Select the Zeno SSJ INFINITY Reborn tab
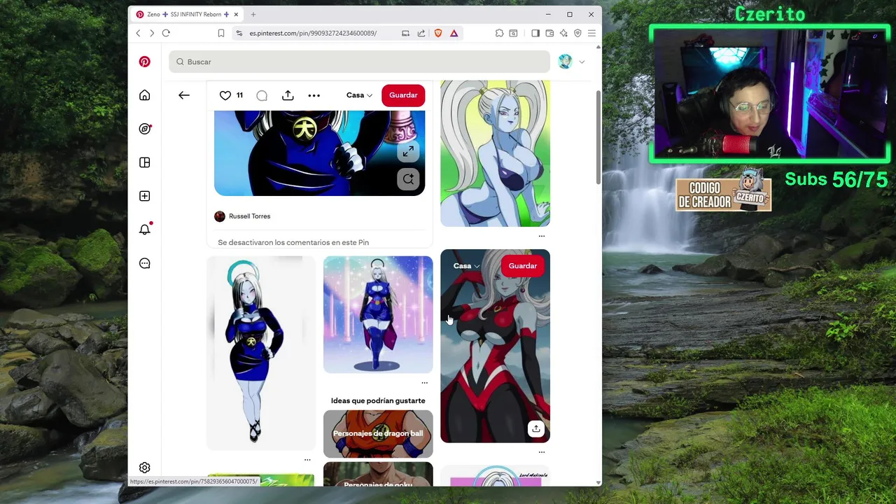This screenshot has height=504, width=896. pos(187,14)
